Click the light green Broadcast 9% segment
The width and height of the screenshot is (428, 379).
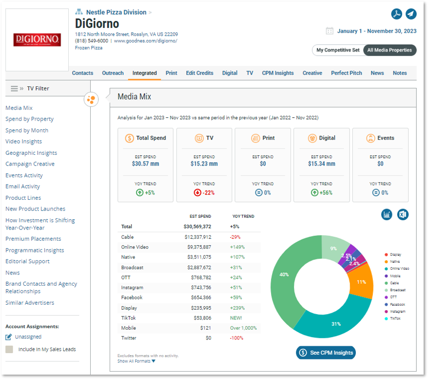pos(333,248)
